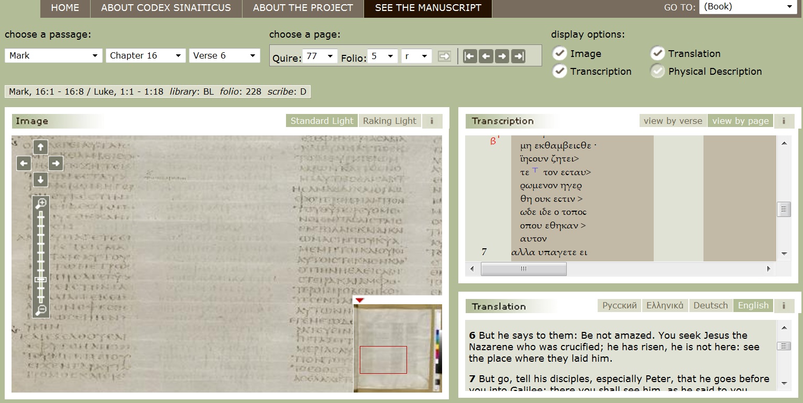The width and height of the screenshot is (803, 403).
Task: Open Translation panel info button
Action: tap(784, 305)
